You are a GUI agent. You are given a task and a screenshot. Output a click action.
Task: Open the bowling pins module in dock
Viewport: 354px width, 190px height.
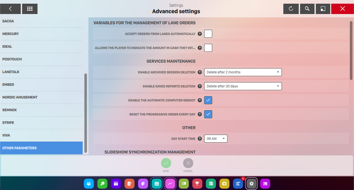pyautogui.click(x=89, y=184)
